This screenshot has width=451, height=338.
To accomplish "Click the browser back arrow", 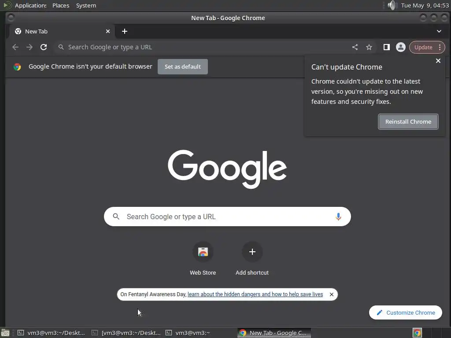I will (x=15, y=47).
